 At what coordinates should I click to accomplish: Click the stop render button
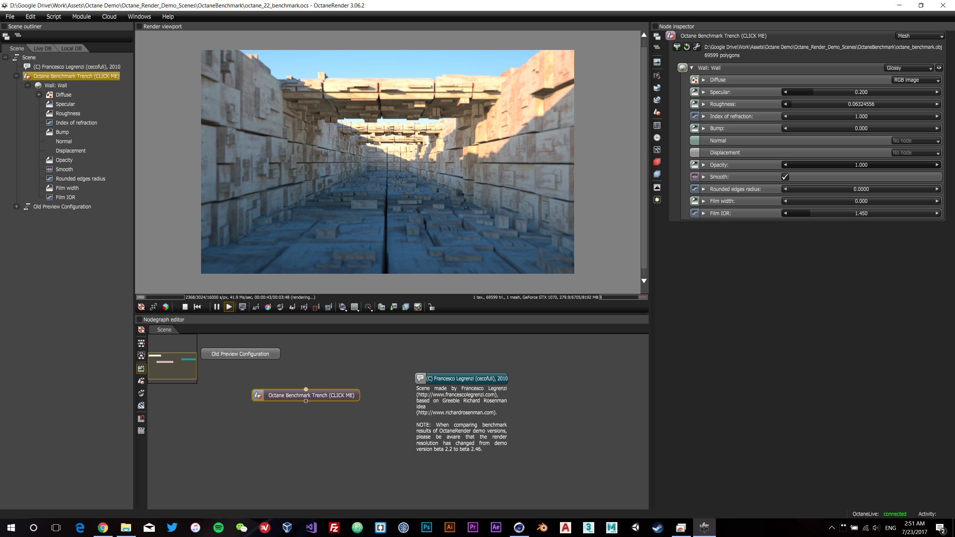[x=185, y=307]
